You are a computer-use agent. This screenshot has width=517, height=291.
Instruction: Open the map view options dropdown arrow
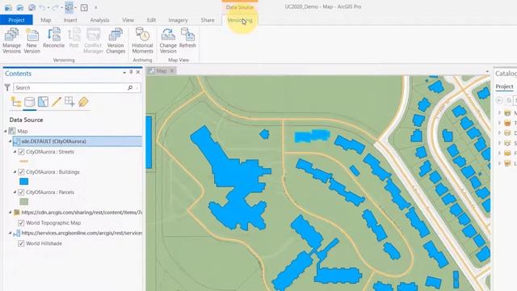[x=487, y=71]
